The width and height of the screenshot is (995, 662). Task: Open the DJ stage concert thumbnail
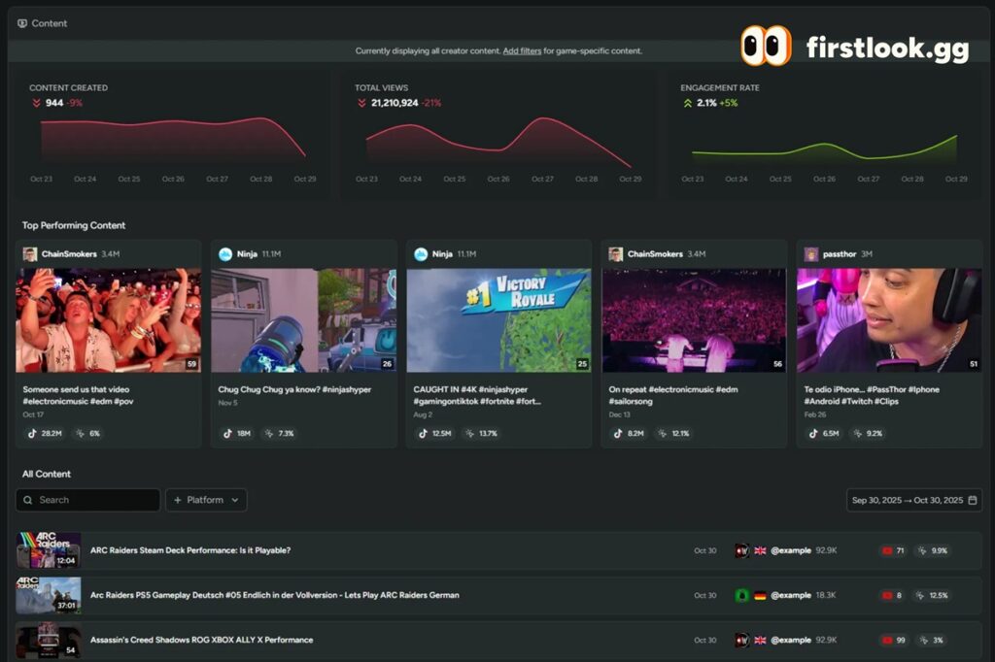(x=694, y=320)
